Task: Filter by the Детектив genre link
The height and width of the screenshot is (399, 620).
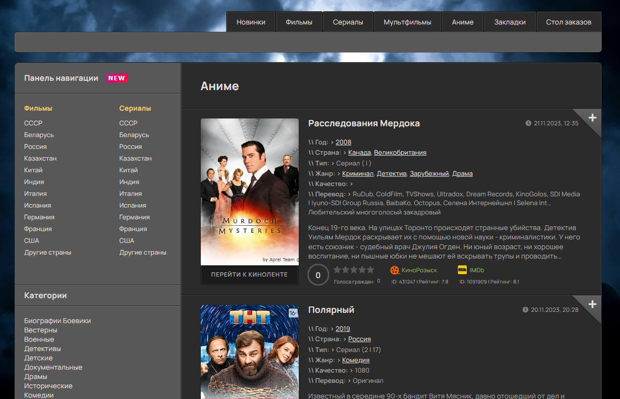Action: [392, 173]
